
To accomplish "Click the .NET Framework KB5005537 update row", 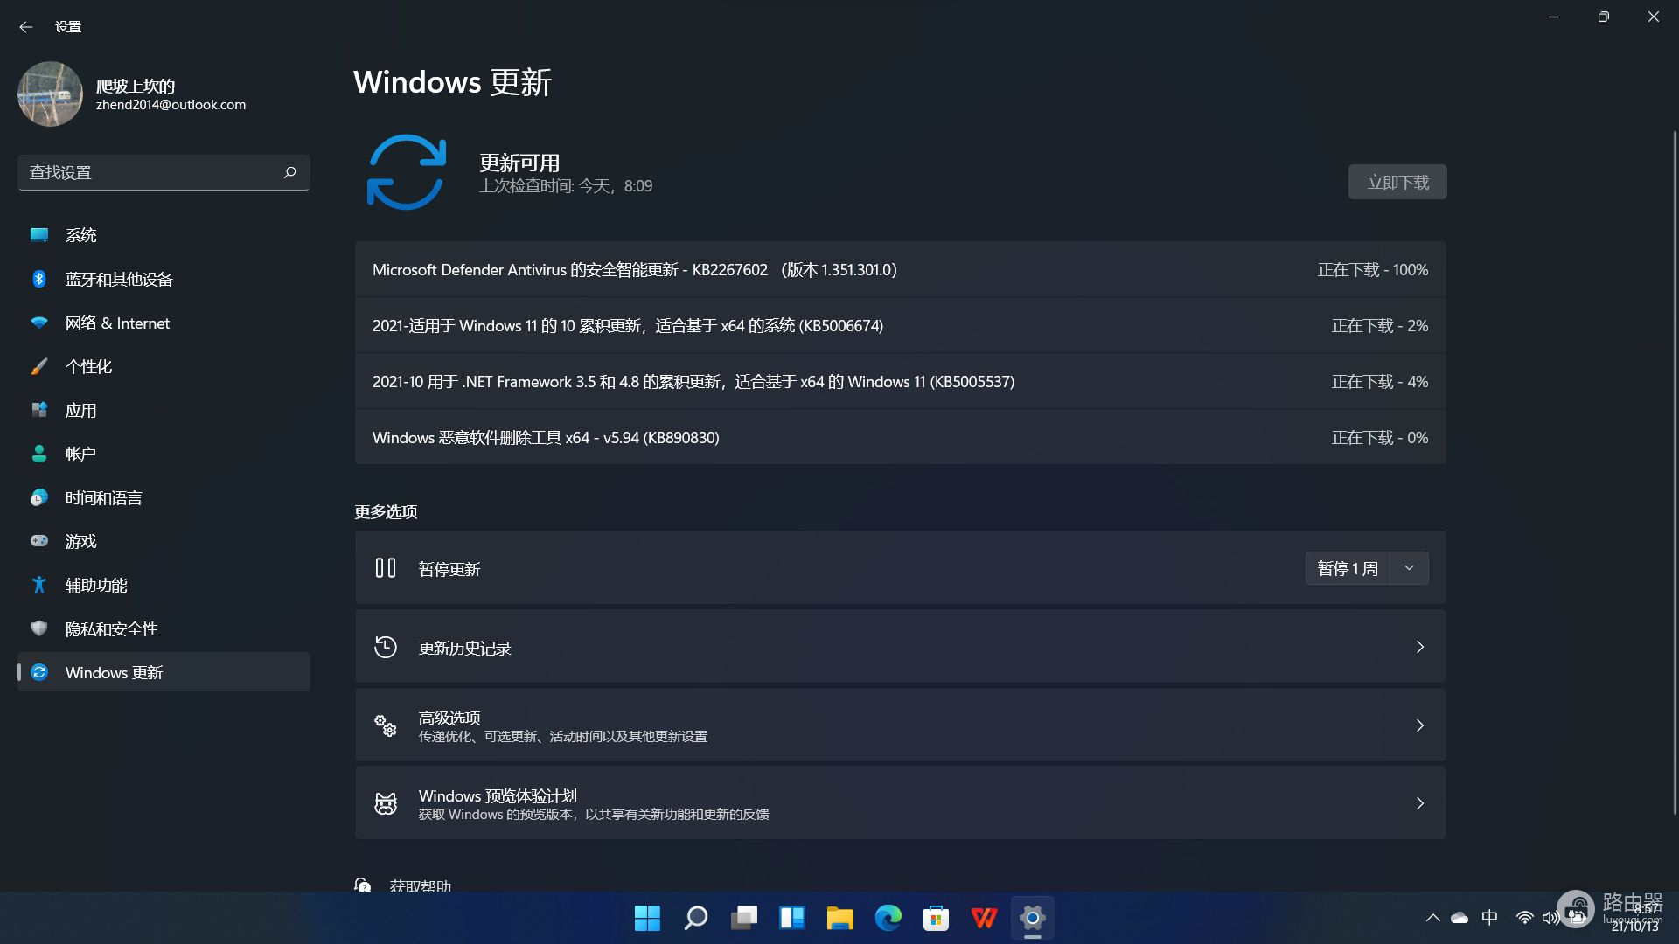I will (900, 381).
